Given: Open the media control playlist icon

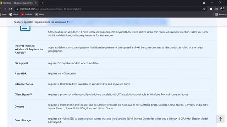Looking at the screenshot, I should point(217,9).
